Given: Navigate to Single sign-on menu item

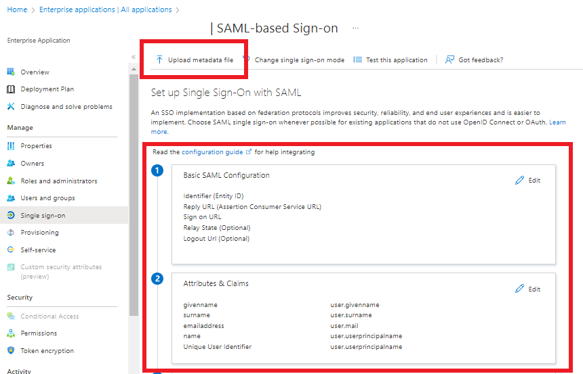Looking at the screenshot, I should [x=42, y=215].
